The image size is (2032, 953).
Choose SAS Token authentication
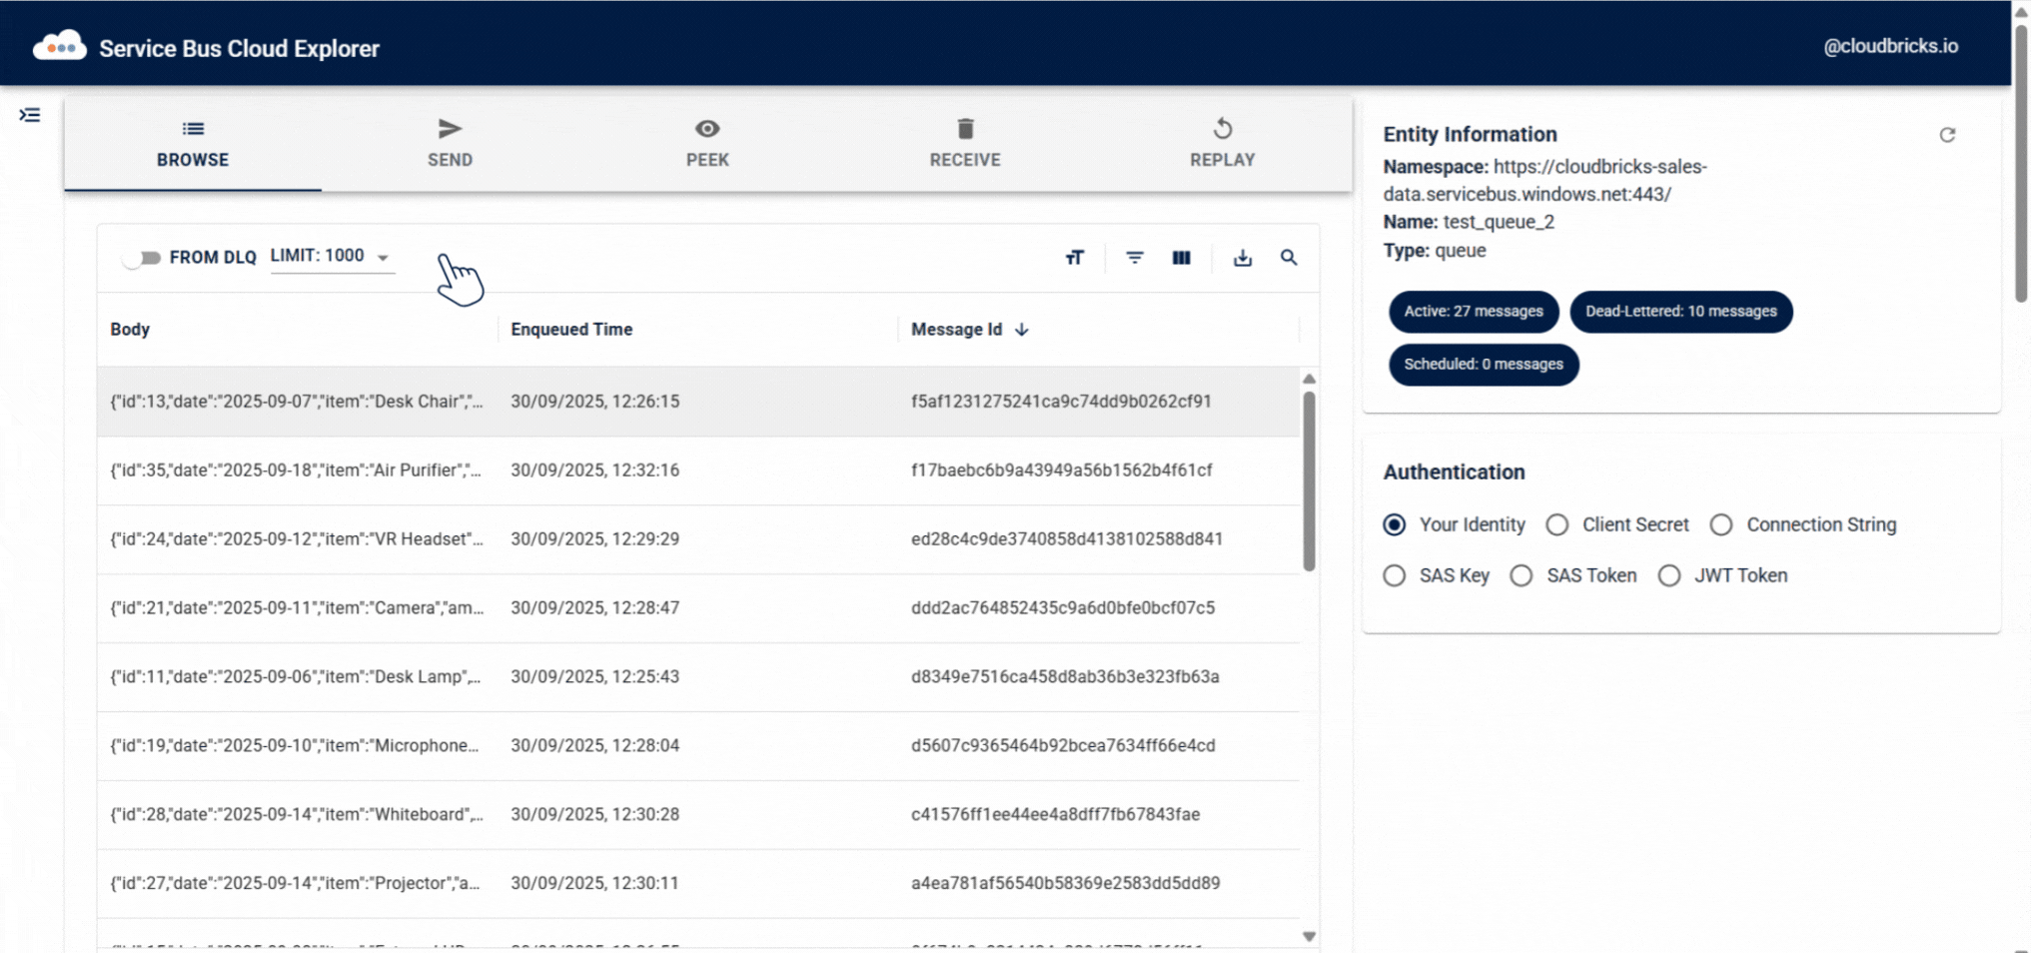tap(1521, 576)
